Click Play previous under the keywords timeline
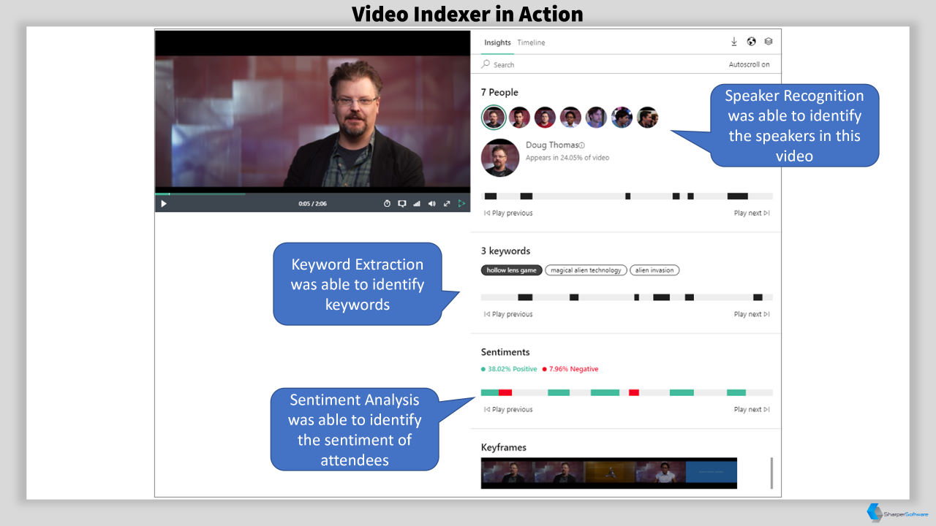This screenshot has width=936, height=526. click(x=508, y=314)
